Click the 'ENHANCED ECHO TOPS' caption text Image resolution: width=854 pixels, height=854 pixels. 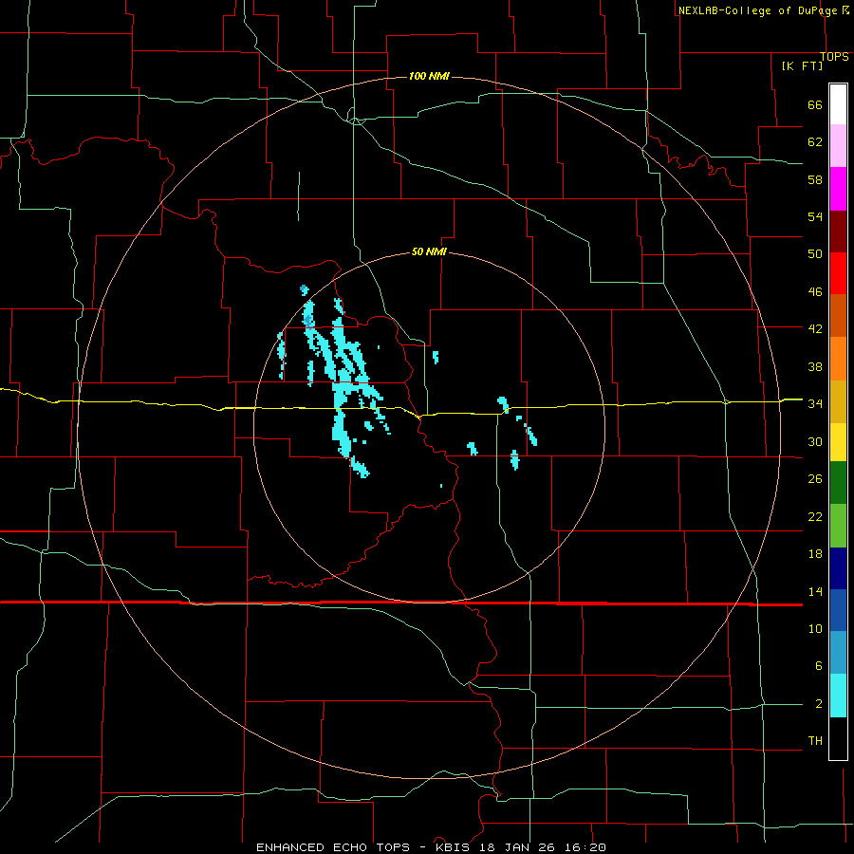tap(333, 847)
